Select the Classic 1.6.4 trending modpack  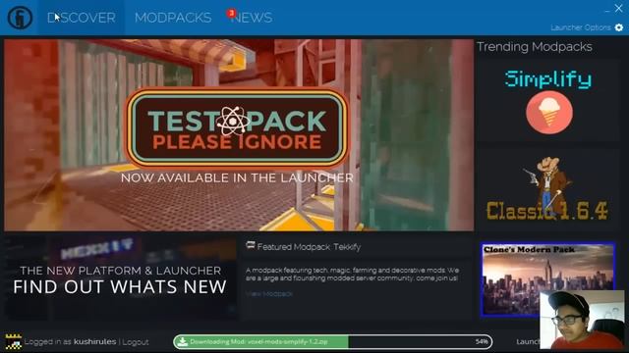(547, 188)
